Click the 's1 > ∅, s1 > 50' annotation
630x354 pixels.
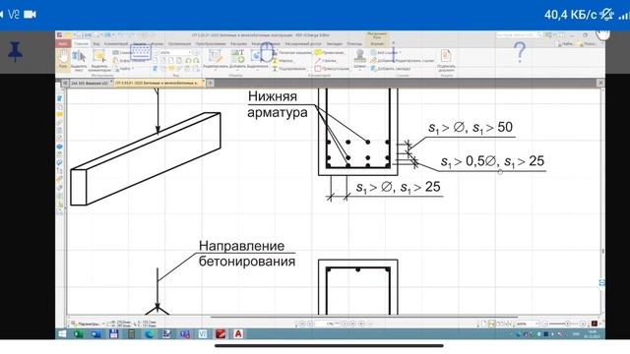coord(471,128)
